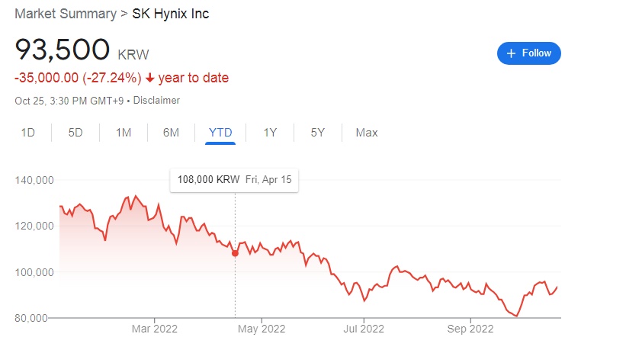Click the red data point on chart
The image size is (642, 350).
pos(235,253)
